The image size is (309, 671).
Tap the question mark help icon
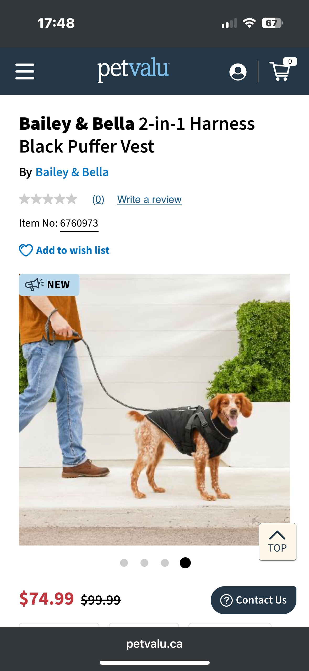click(x=226, y=600)
